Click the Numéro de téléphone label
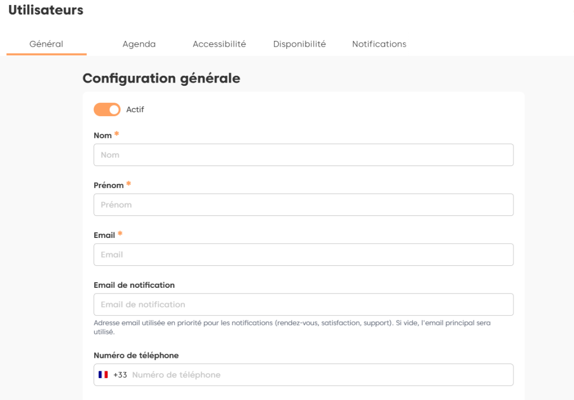Image resolution: width=574 pixels, height=400 pixels. pos(136,355)
